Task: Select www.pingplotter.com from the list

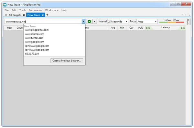Action: click(37, 30)
